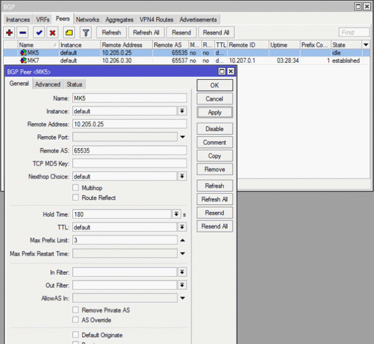This screenshot has width=374, height=344.
Task: Toggle the Route Reflect checkbox
Action: (75, 197)
